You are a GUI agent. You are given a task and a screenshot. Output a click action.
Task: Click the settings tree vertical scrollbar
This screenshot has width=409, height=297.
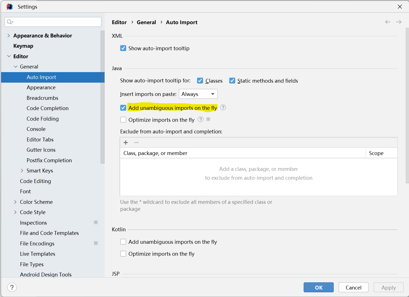pos(102,97)
